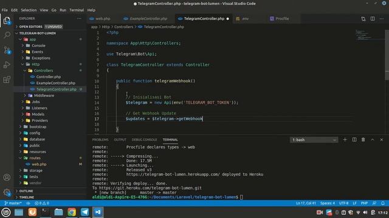
Task: Open the Accounts menu icon
Action: [x=7, y=177]
